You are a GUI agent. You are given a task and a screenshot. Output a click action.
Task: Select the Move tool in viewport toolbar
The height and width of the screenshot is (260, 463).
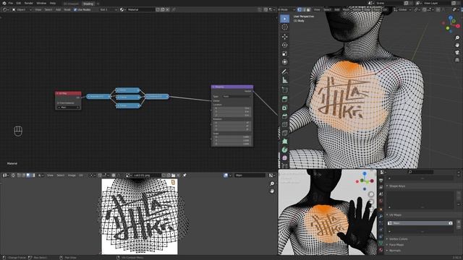[284, 37]
